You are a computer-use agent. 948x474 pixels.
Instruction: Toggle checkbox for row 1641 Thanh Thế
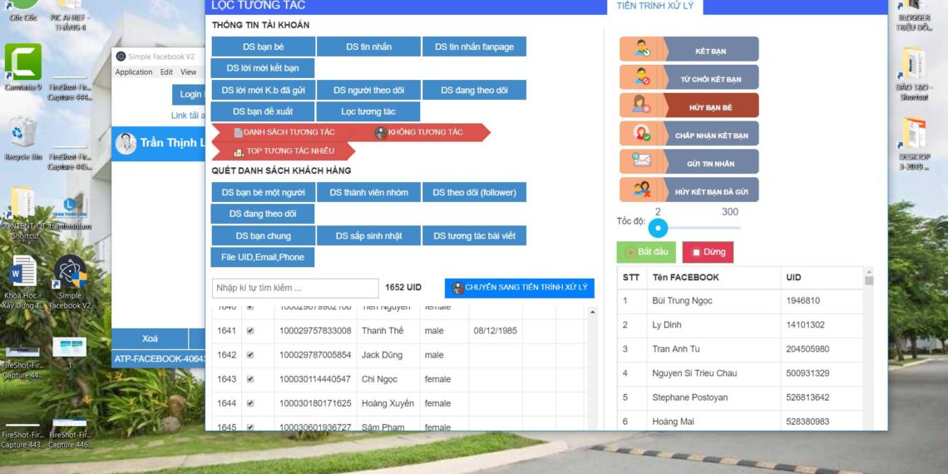[x=250, y=331]
